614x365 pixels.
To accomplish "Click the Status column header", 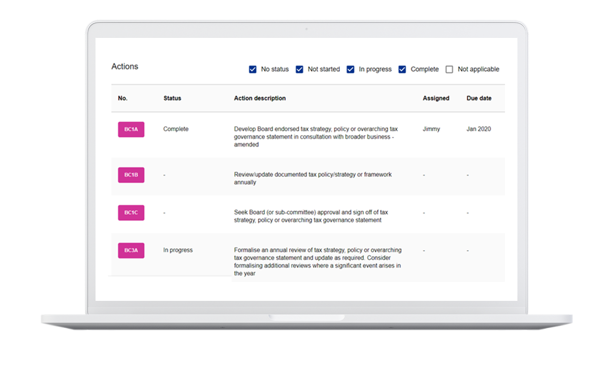I will 172,98.
